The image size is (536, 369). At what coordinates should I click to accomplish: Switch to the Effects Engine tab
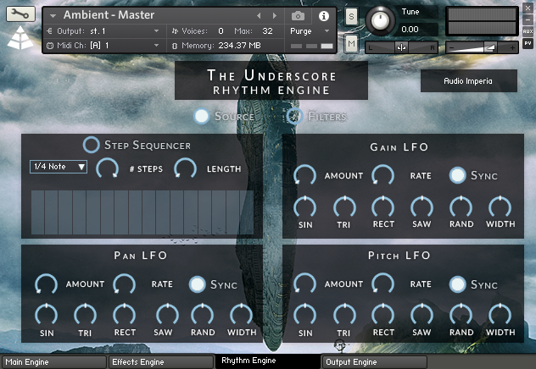point(161,362)
